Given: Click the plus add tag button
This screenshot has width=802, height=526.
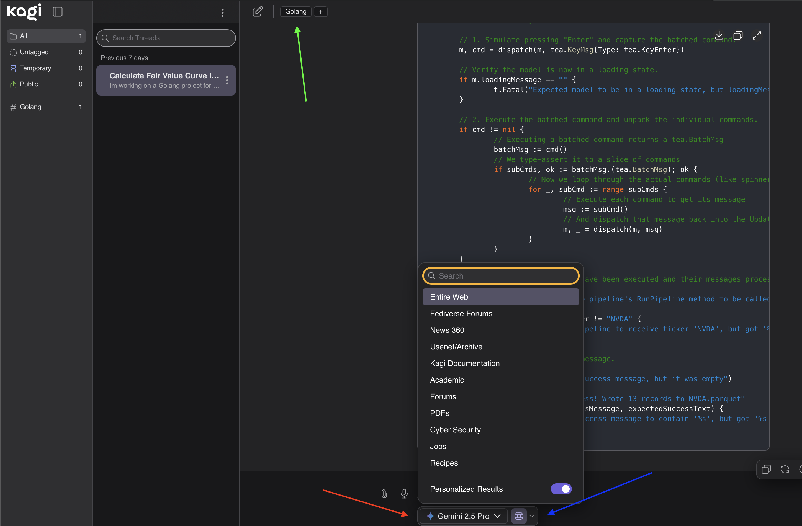Looking at the screenshot, I should coord(320,12).
